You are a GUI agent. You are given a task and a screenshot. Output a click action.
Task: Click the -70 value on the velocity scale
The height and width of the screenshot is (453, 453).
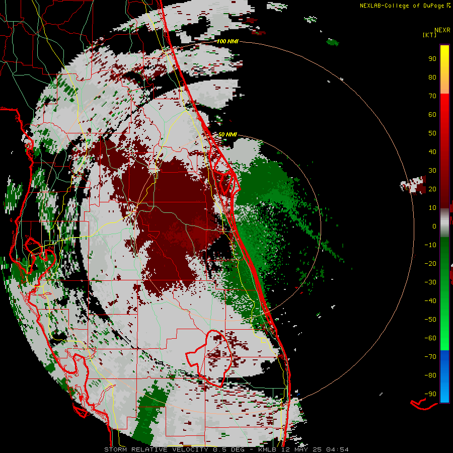tap(430, 357)
